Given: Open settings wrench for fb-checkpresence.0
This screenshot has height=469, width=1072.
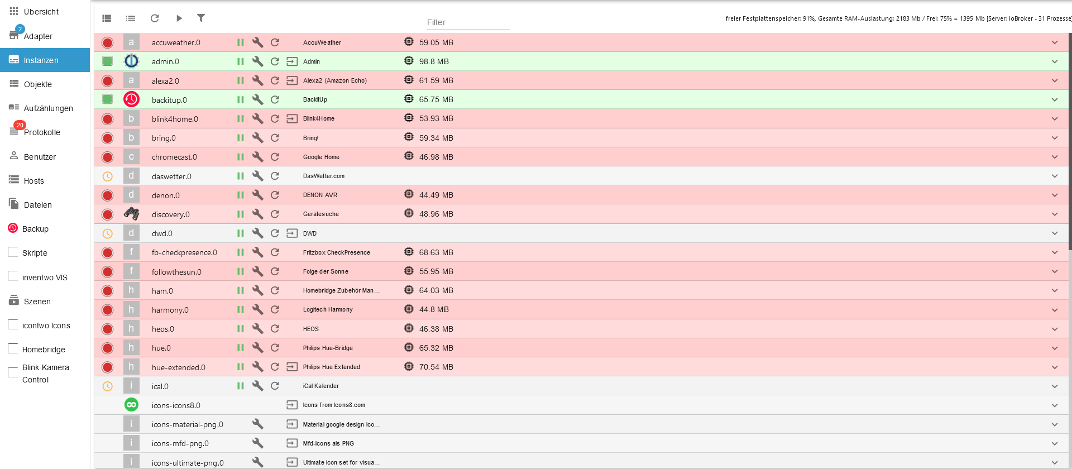Looking at the screenshot, I should (257, 252).
